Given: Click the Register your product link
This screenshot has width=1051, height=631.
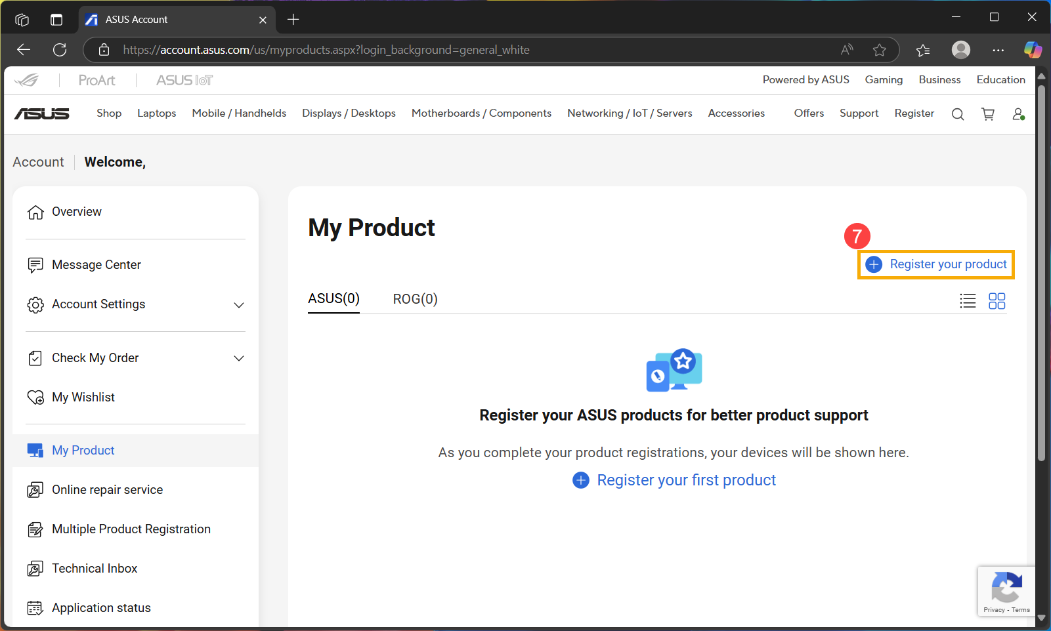Looking at the screenshot, I should (x=936, y=264).
